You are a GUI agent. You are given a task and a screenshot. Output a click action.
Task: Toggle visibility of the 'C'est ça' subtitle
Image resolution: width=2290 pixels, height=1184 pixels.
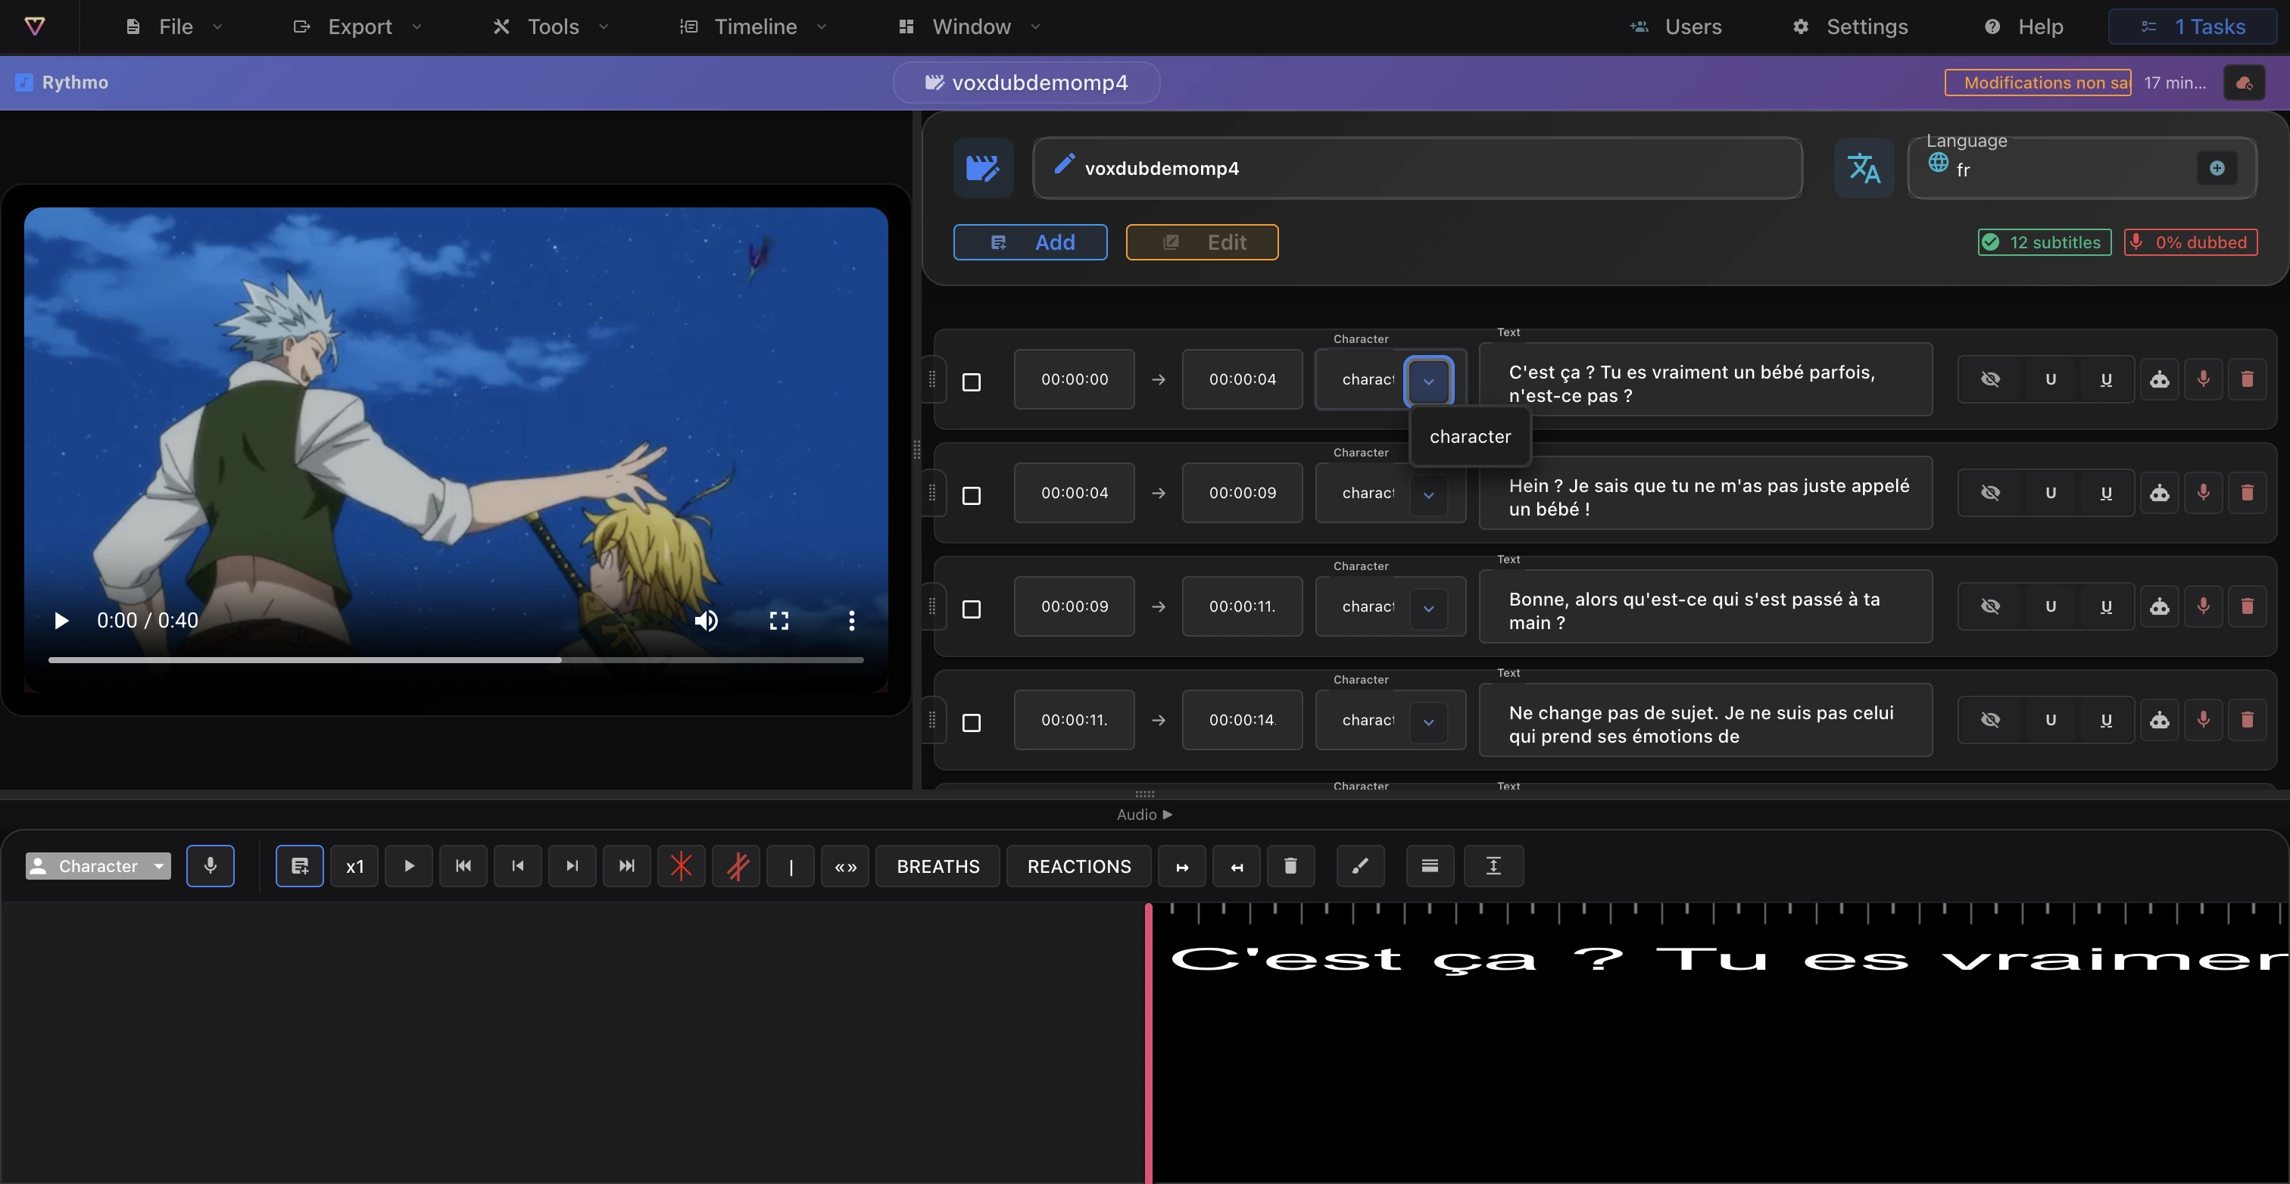pyautogui.click(x=1990, y=379)
